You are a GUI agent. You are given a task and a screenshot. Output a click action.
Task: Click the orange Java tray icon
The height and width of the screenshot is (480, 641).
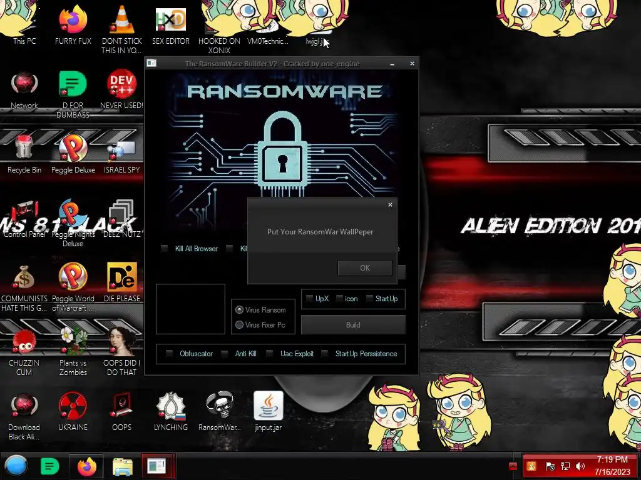click(531, 466)
